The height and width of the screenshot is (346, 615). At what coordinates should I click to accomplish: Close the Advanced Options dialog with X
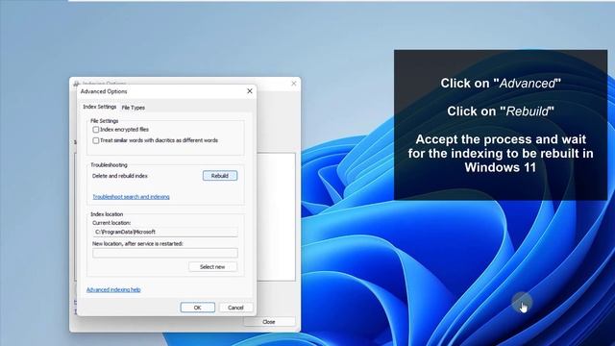click(x=250, y=91)
